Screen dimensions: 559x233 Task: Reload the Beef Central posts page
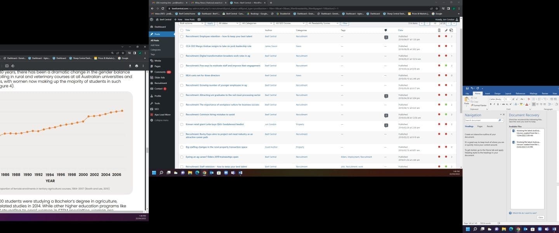click(x=163, y=8)
